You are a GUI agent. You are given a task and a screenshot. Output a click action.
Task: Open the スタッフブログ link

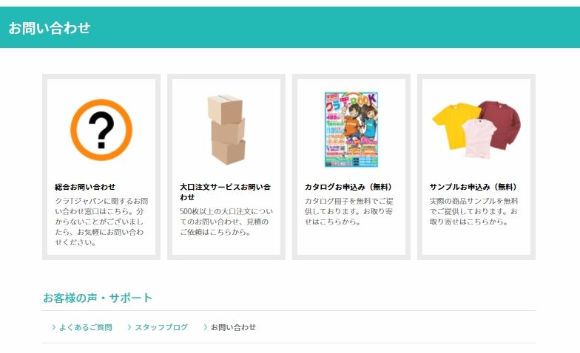pyautogui.click(x=161, y=327)
